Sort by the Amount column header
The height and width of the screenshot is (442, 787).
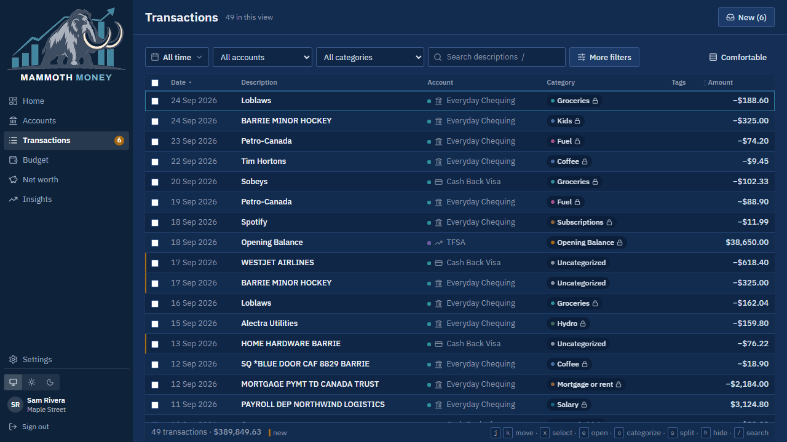[719, 82]
